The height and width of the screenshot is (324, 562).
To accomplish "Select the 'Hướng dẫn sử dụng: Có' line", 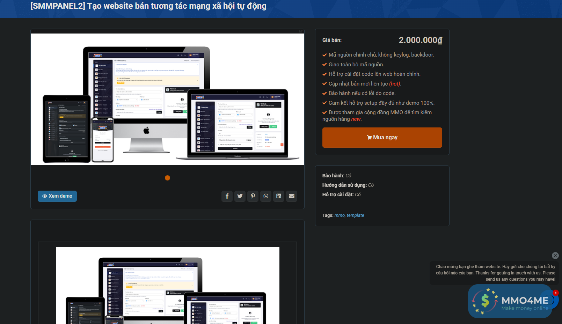I will (x=348, y=185).
